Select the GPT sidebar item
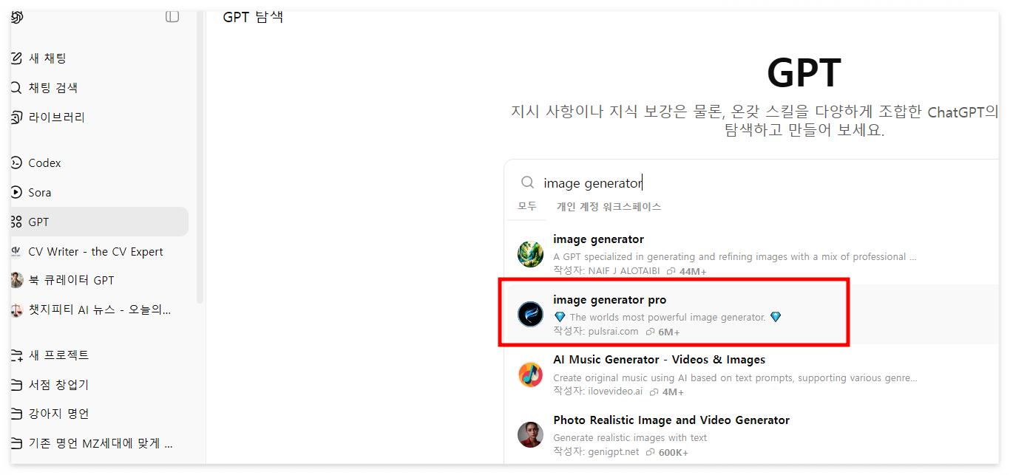1010x475 pixels. 99,222
